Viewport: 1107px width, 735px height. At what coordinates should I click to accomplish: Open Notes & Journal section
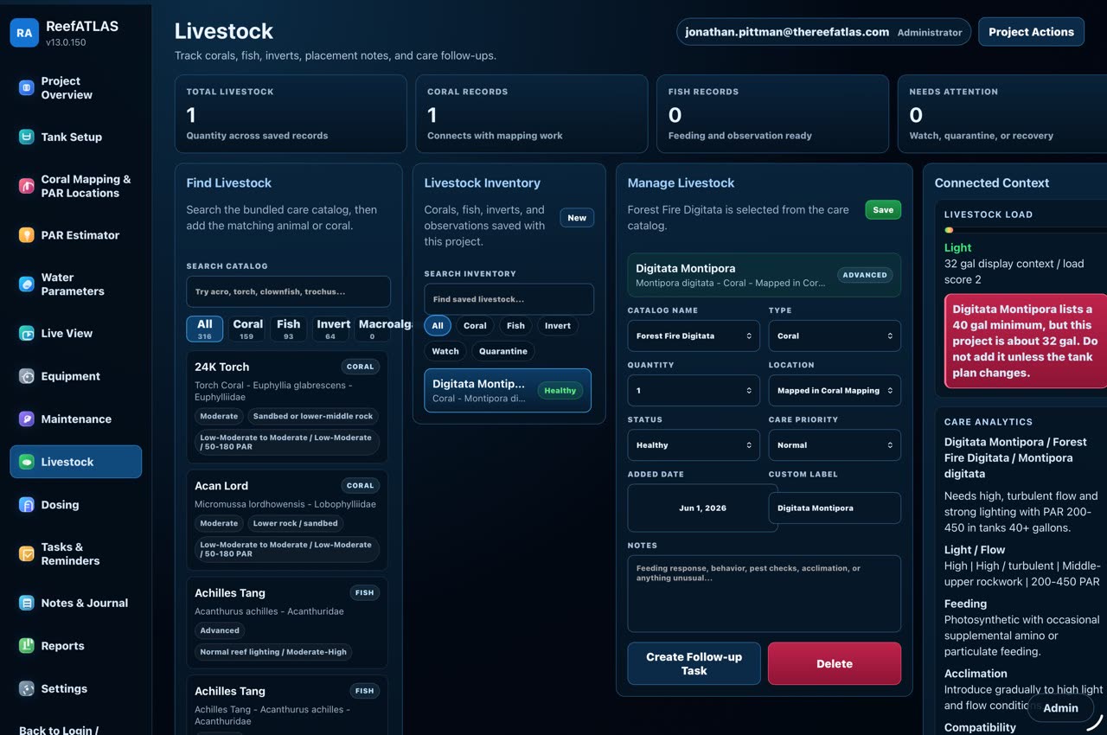[x=75, y=603]
